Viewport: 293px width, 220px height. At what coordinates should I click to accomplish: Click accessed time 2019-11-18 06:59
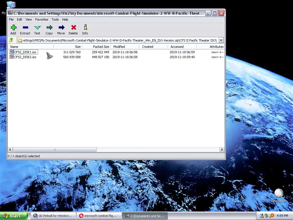coord(182,52)
